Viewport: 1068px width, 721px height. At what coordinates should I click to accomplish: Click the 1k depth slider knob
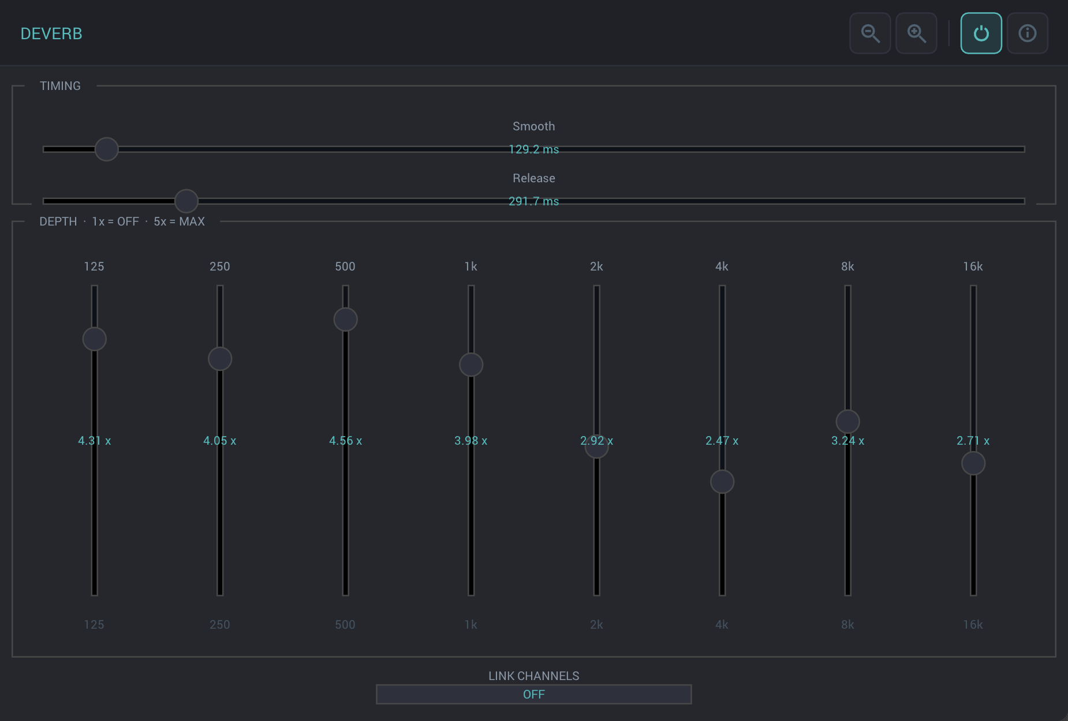pyautogui.click(x=471, y=365)
